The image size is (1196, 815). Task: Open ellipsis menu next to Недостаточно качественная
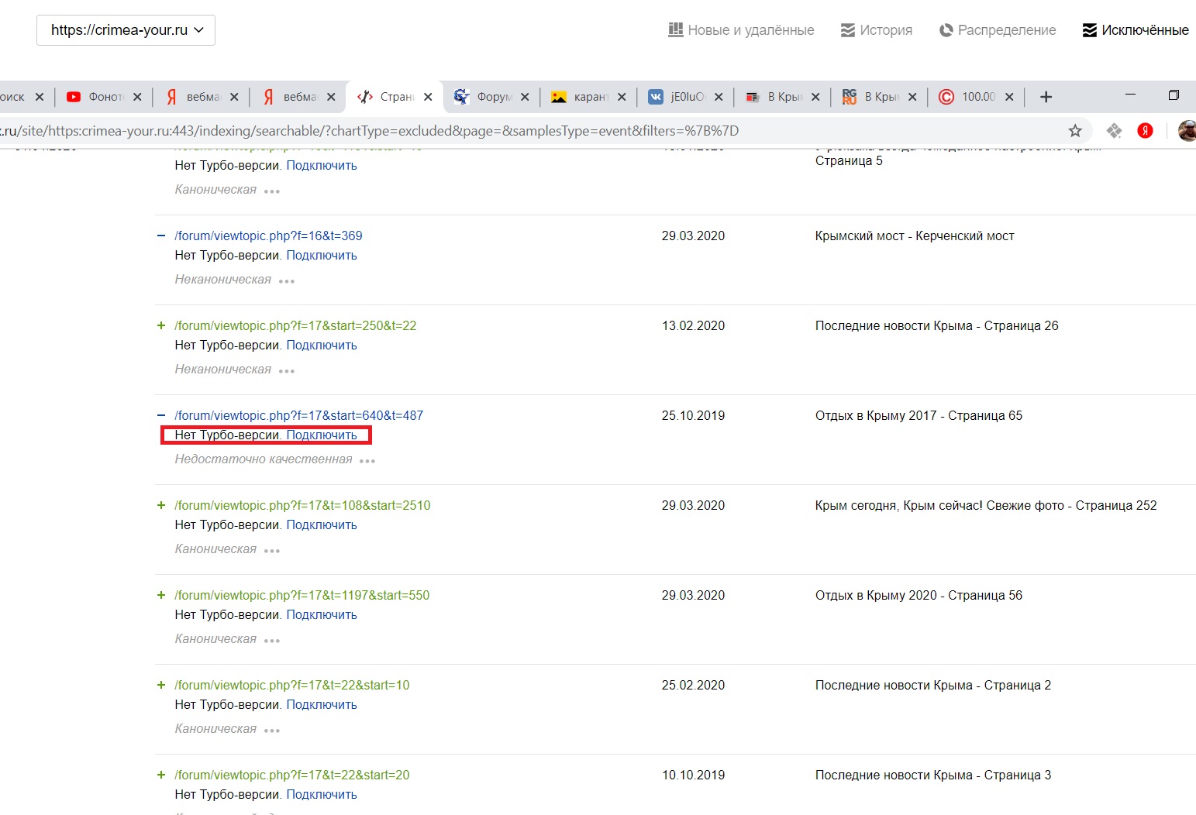367,461
